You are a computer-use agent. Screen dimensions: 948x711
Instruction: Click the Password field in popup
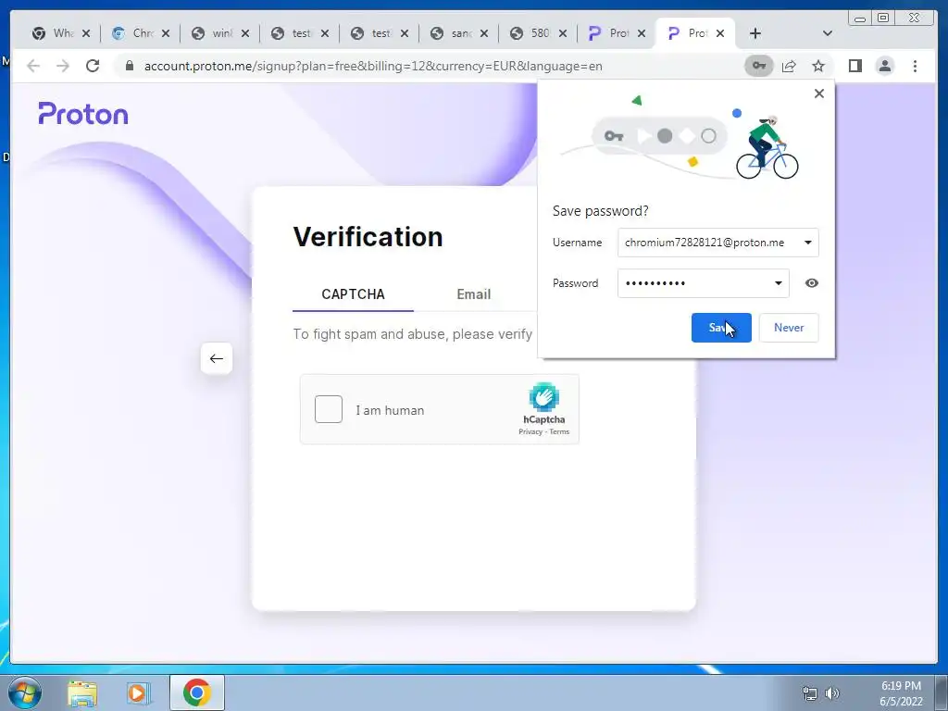coord(704,283)
